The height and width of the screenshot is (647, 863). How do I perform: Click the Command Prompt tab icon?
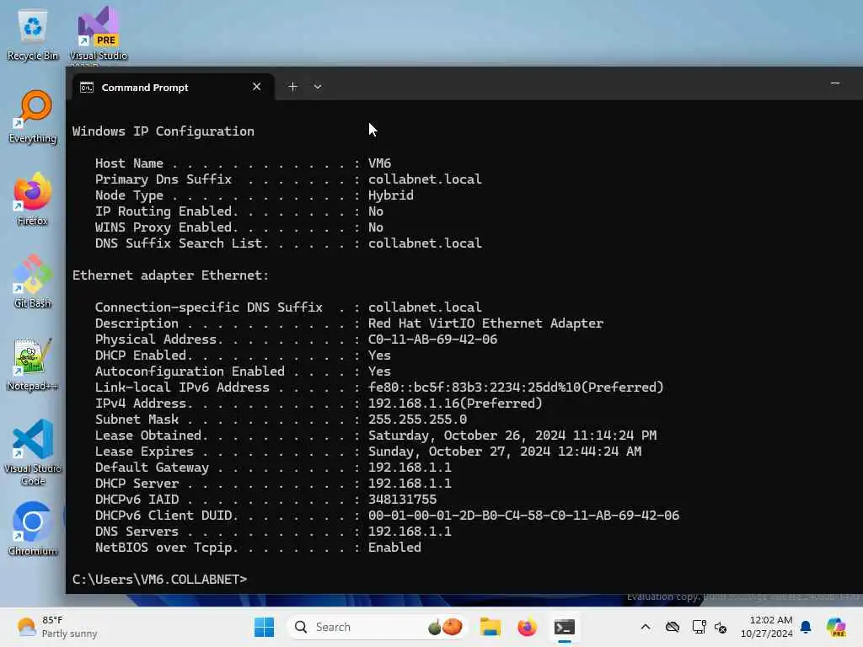[x=87, y=88]
